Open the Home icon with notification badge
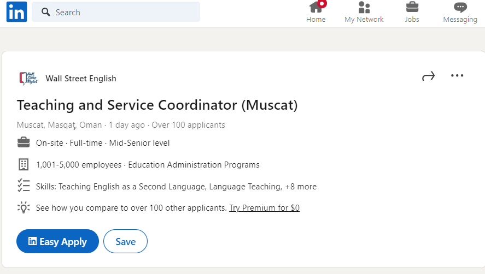This screenshot has height=274, width=485. tap(316, 7)
